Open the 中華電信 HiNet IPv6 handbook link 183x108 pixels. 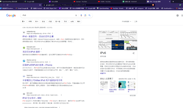(x=42, y=80)
